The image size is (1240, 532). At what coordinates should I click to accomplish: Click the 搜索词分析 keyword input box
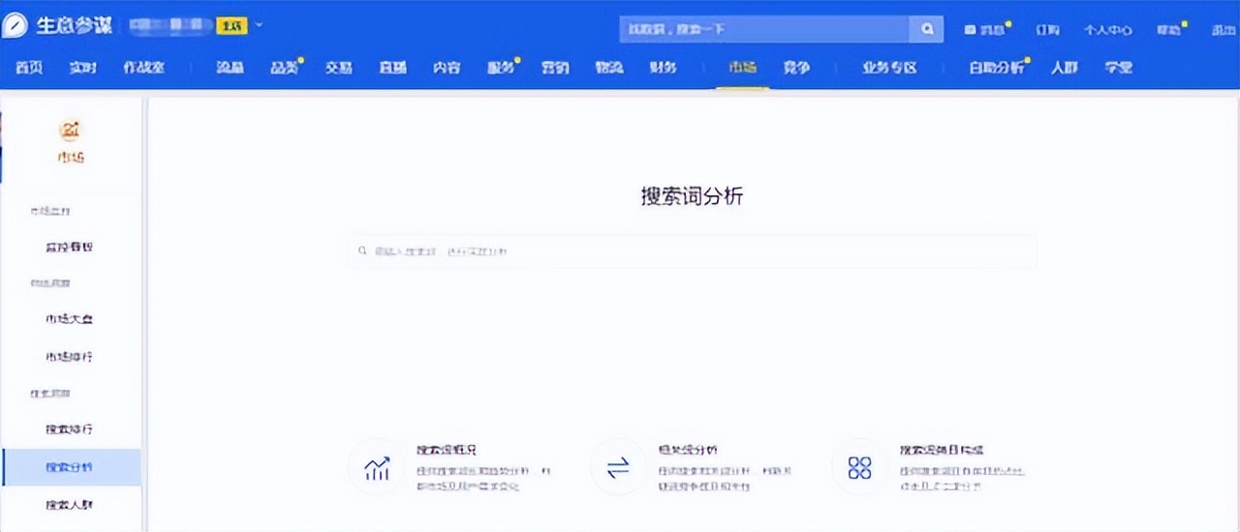tap(692, 251)
